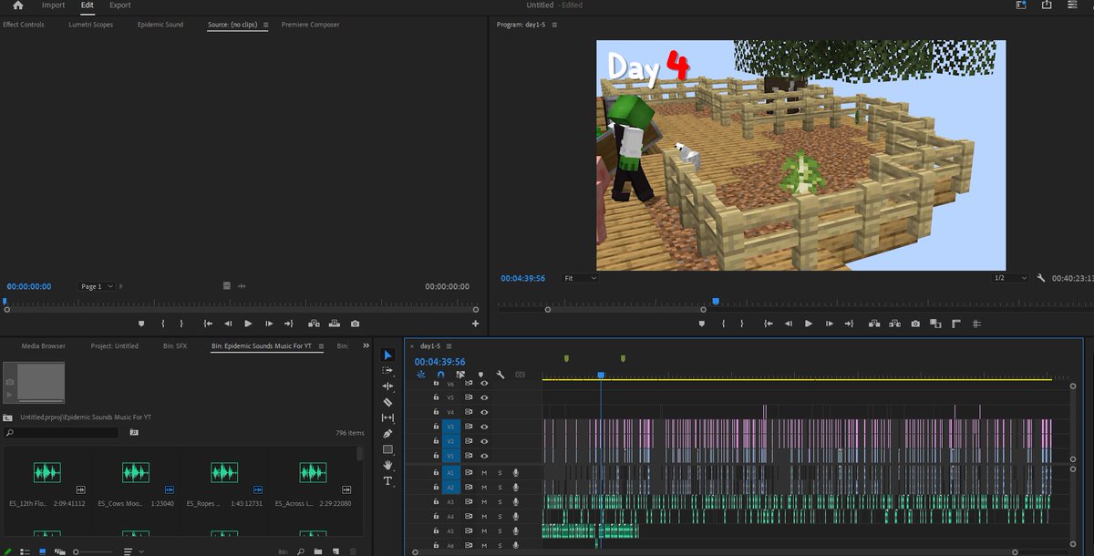This screenshot has height=556, width=1094.
Task: Toggle linked selection in timeline
Action: point(460,374)
